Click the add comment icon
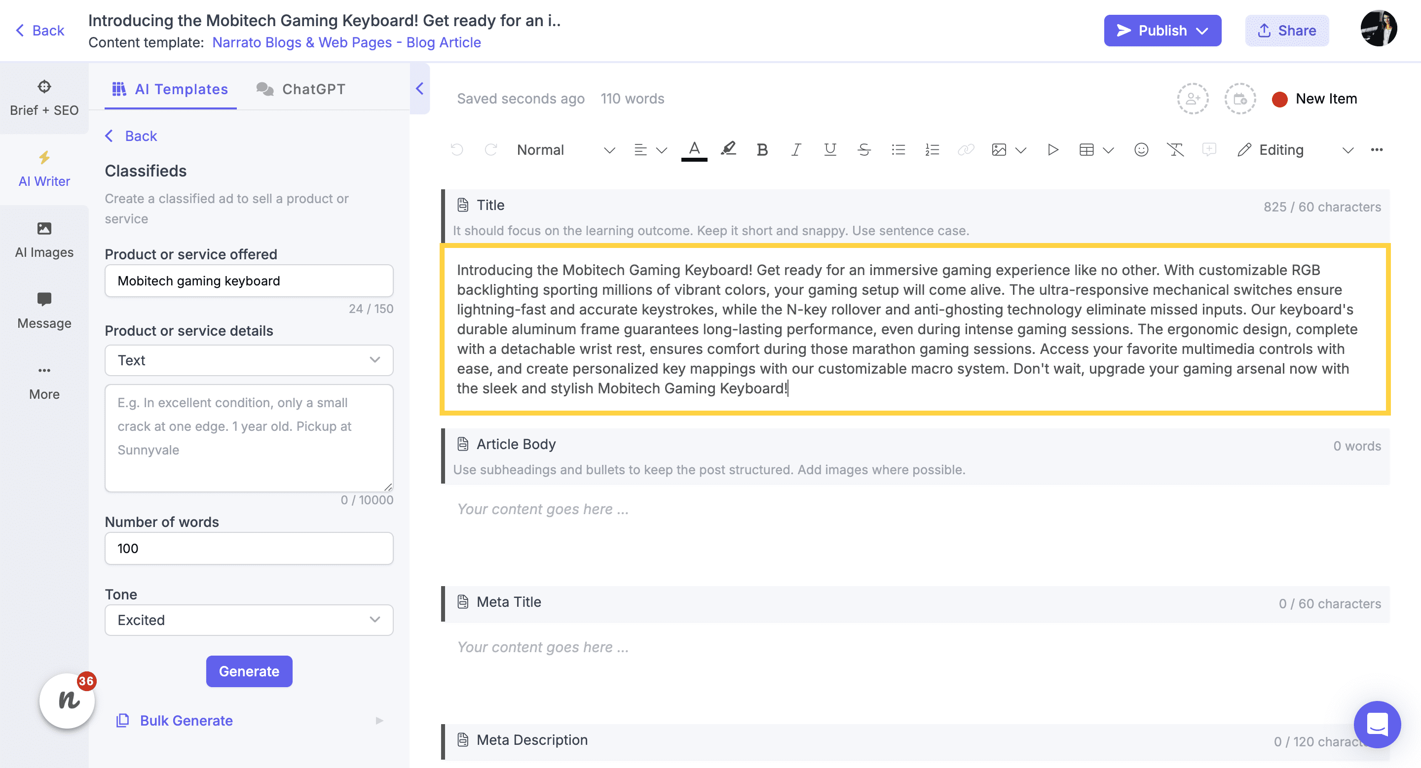The height and width of the screenshot is (768, 1421). (1209, 150)
